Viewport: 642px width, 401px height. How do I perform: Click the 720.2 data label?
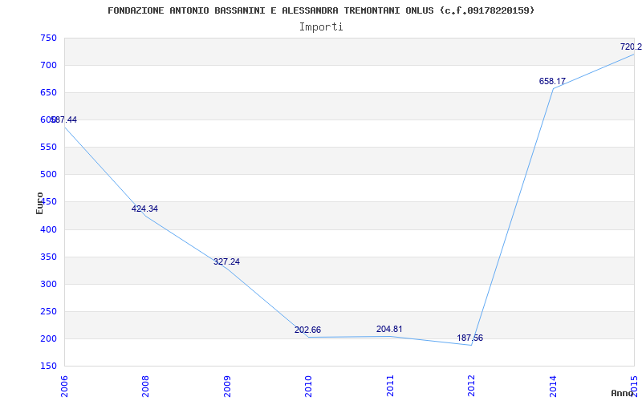(x=631, y=47)
